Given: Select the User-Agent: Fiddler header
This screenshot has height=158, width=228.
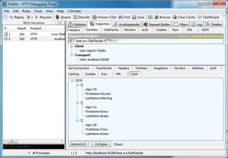Looking at the screenshot, I should pyautogui.click(x=92, y=51).
